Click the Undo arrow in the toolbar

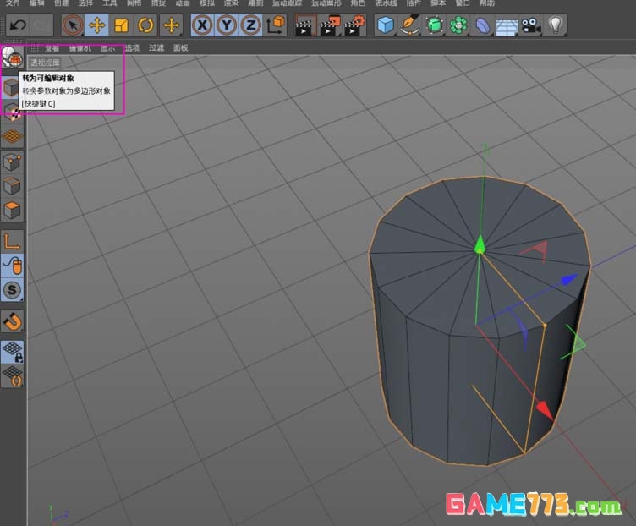tap(18, 25)
